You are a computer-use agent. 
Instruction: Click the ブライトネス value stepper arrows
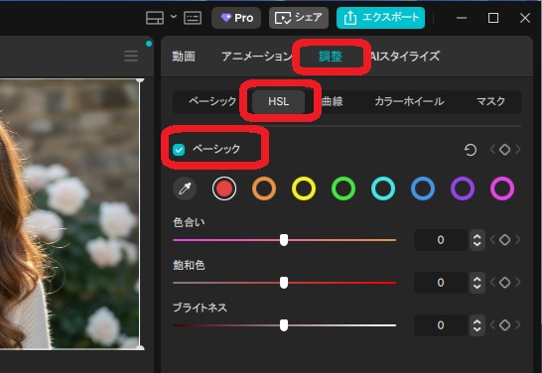477,325
